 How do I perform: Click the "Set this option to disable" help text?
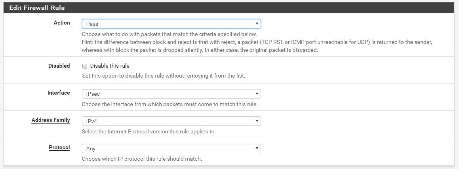click(x=163, y=76)
